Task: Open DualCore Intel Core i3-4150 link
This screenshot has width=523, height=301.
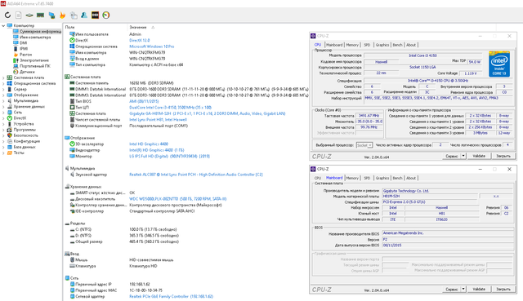Action: pyautogui.click(x=171, y=108)
